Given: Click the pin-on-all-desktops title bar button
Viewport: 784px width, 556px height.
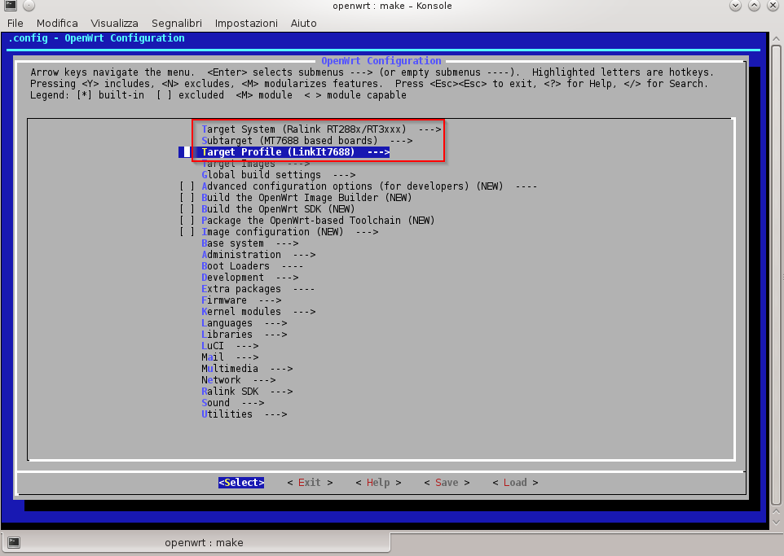Looking at the screenshot, I should [x=29, y=7].
